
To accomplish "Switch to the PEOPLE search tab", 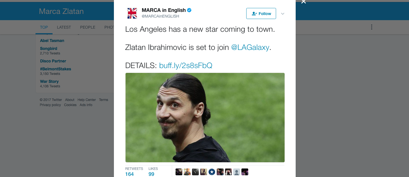I will point(88,27).
